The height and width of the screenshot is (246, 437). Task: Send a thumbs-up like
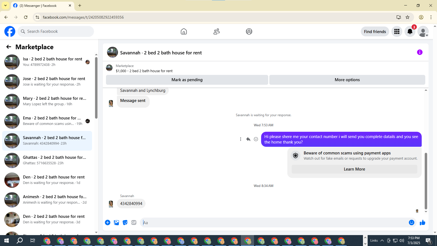pyautogui.click(x=423, y=222)
